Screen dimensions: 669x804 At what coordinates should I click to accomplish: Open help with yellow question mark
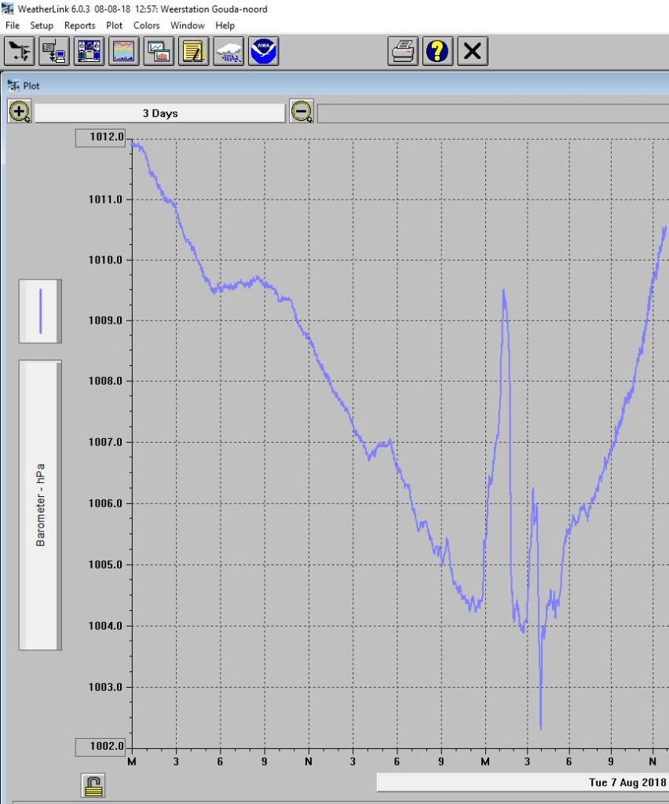pos(437,52)
